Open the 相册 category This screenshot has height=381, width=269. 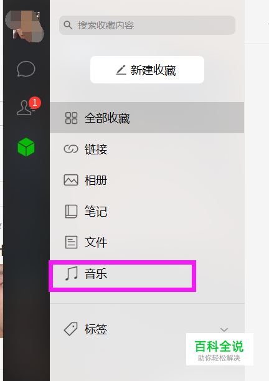[147, 180]
